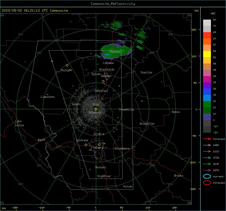Click the 27ZW legend label
This screenshot has width=226, height=211.
tap(216, 158)
